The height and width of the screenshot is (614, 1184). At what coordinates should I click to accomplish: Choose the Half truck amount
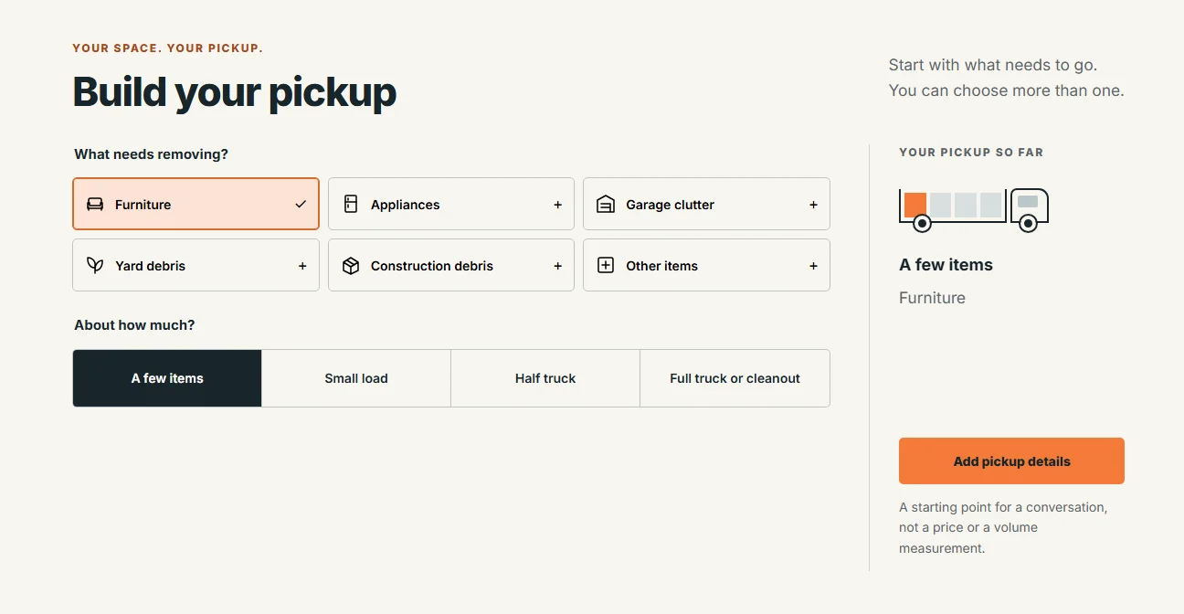[x=545, y=378]
